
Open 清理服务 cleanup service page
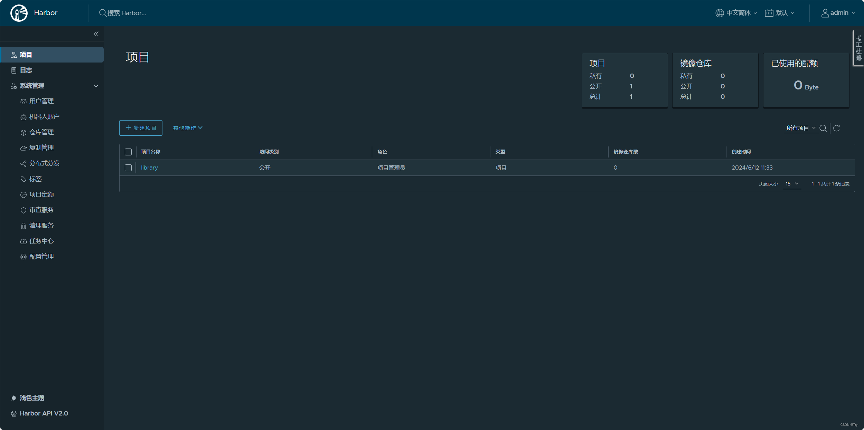41,226
